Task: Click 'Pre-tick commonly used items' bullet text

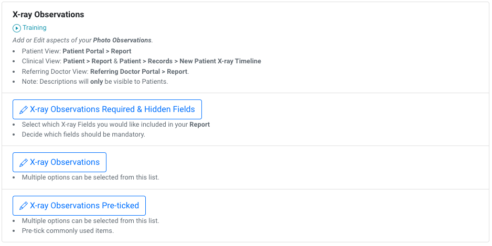Action: [67, 231]
